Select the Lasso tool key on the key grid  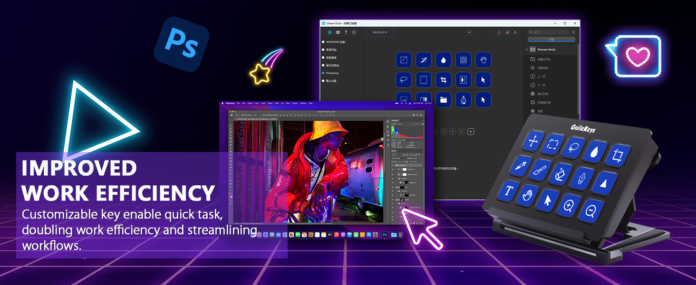pos(404,80)
